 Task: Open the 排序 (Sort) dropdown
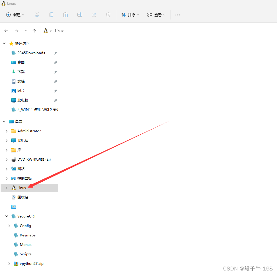(130, 15)
